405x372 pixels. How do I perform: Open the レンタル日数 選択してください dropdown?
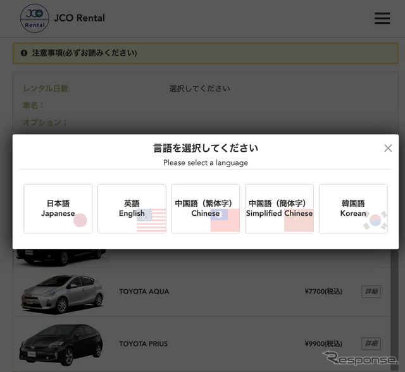point(199,89)
